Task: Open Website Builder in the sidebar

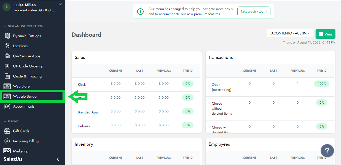Action: (25, 96)
